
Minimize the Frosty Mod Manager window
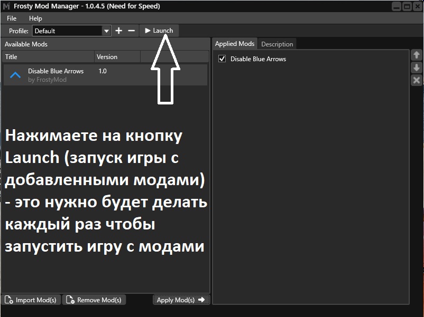396,6
